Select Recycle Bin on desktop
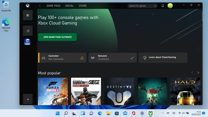This screenshot has width=208, height=117. [x=6, y=6]
